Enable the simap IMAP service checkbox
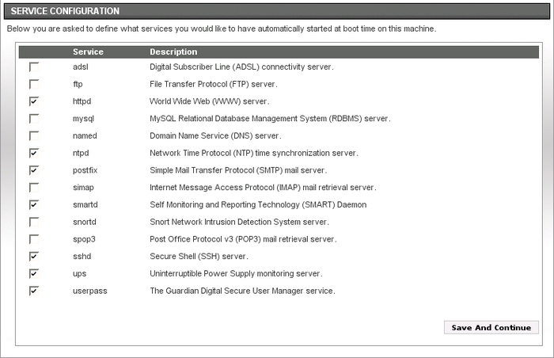 click(x=34, y=188)
